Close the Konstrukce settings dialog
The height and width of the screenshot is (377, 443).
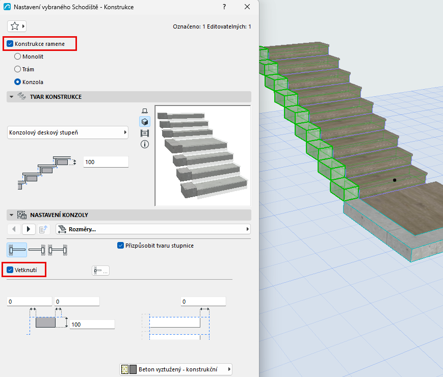click(247, 7)
